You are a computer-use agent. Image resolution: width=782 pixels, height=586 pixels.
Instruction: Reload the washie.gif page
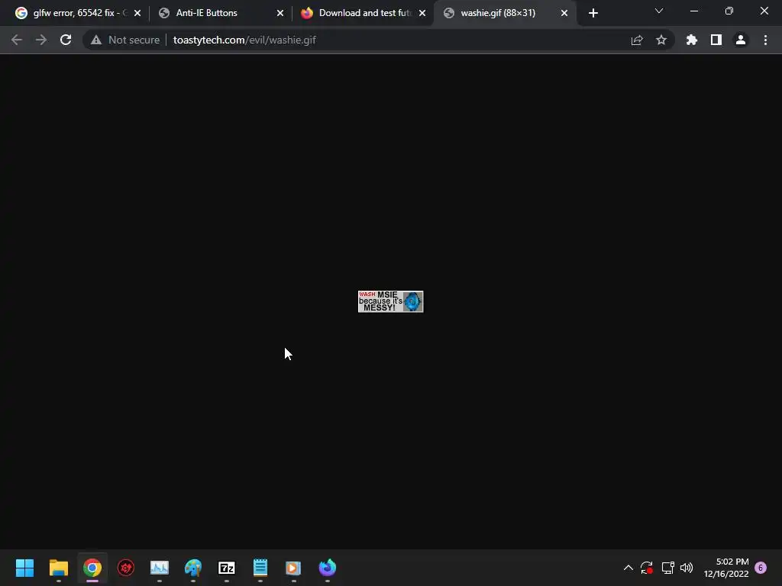[x=66, y=40]
